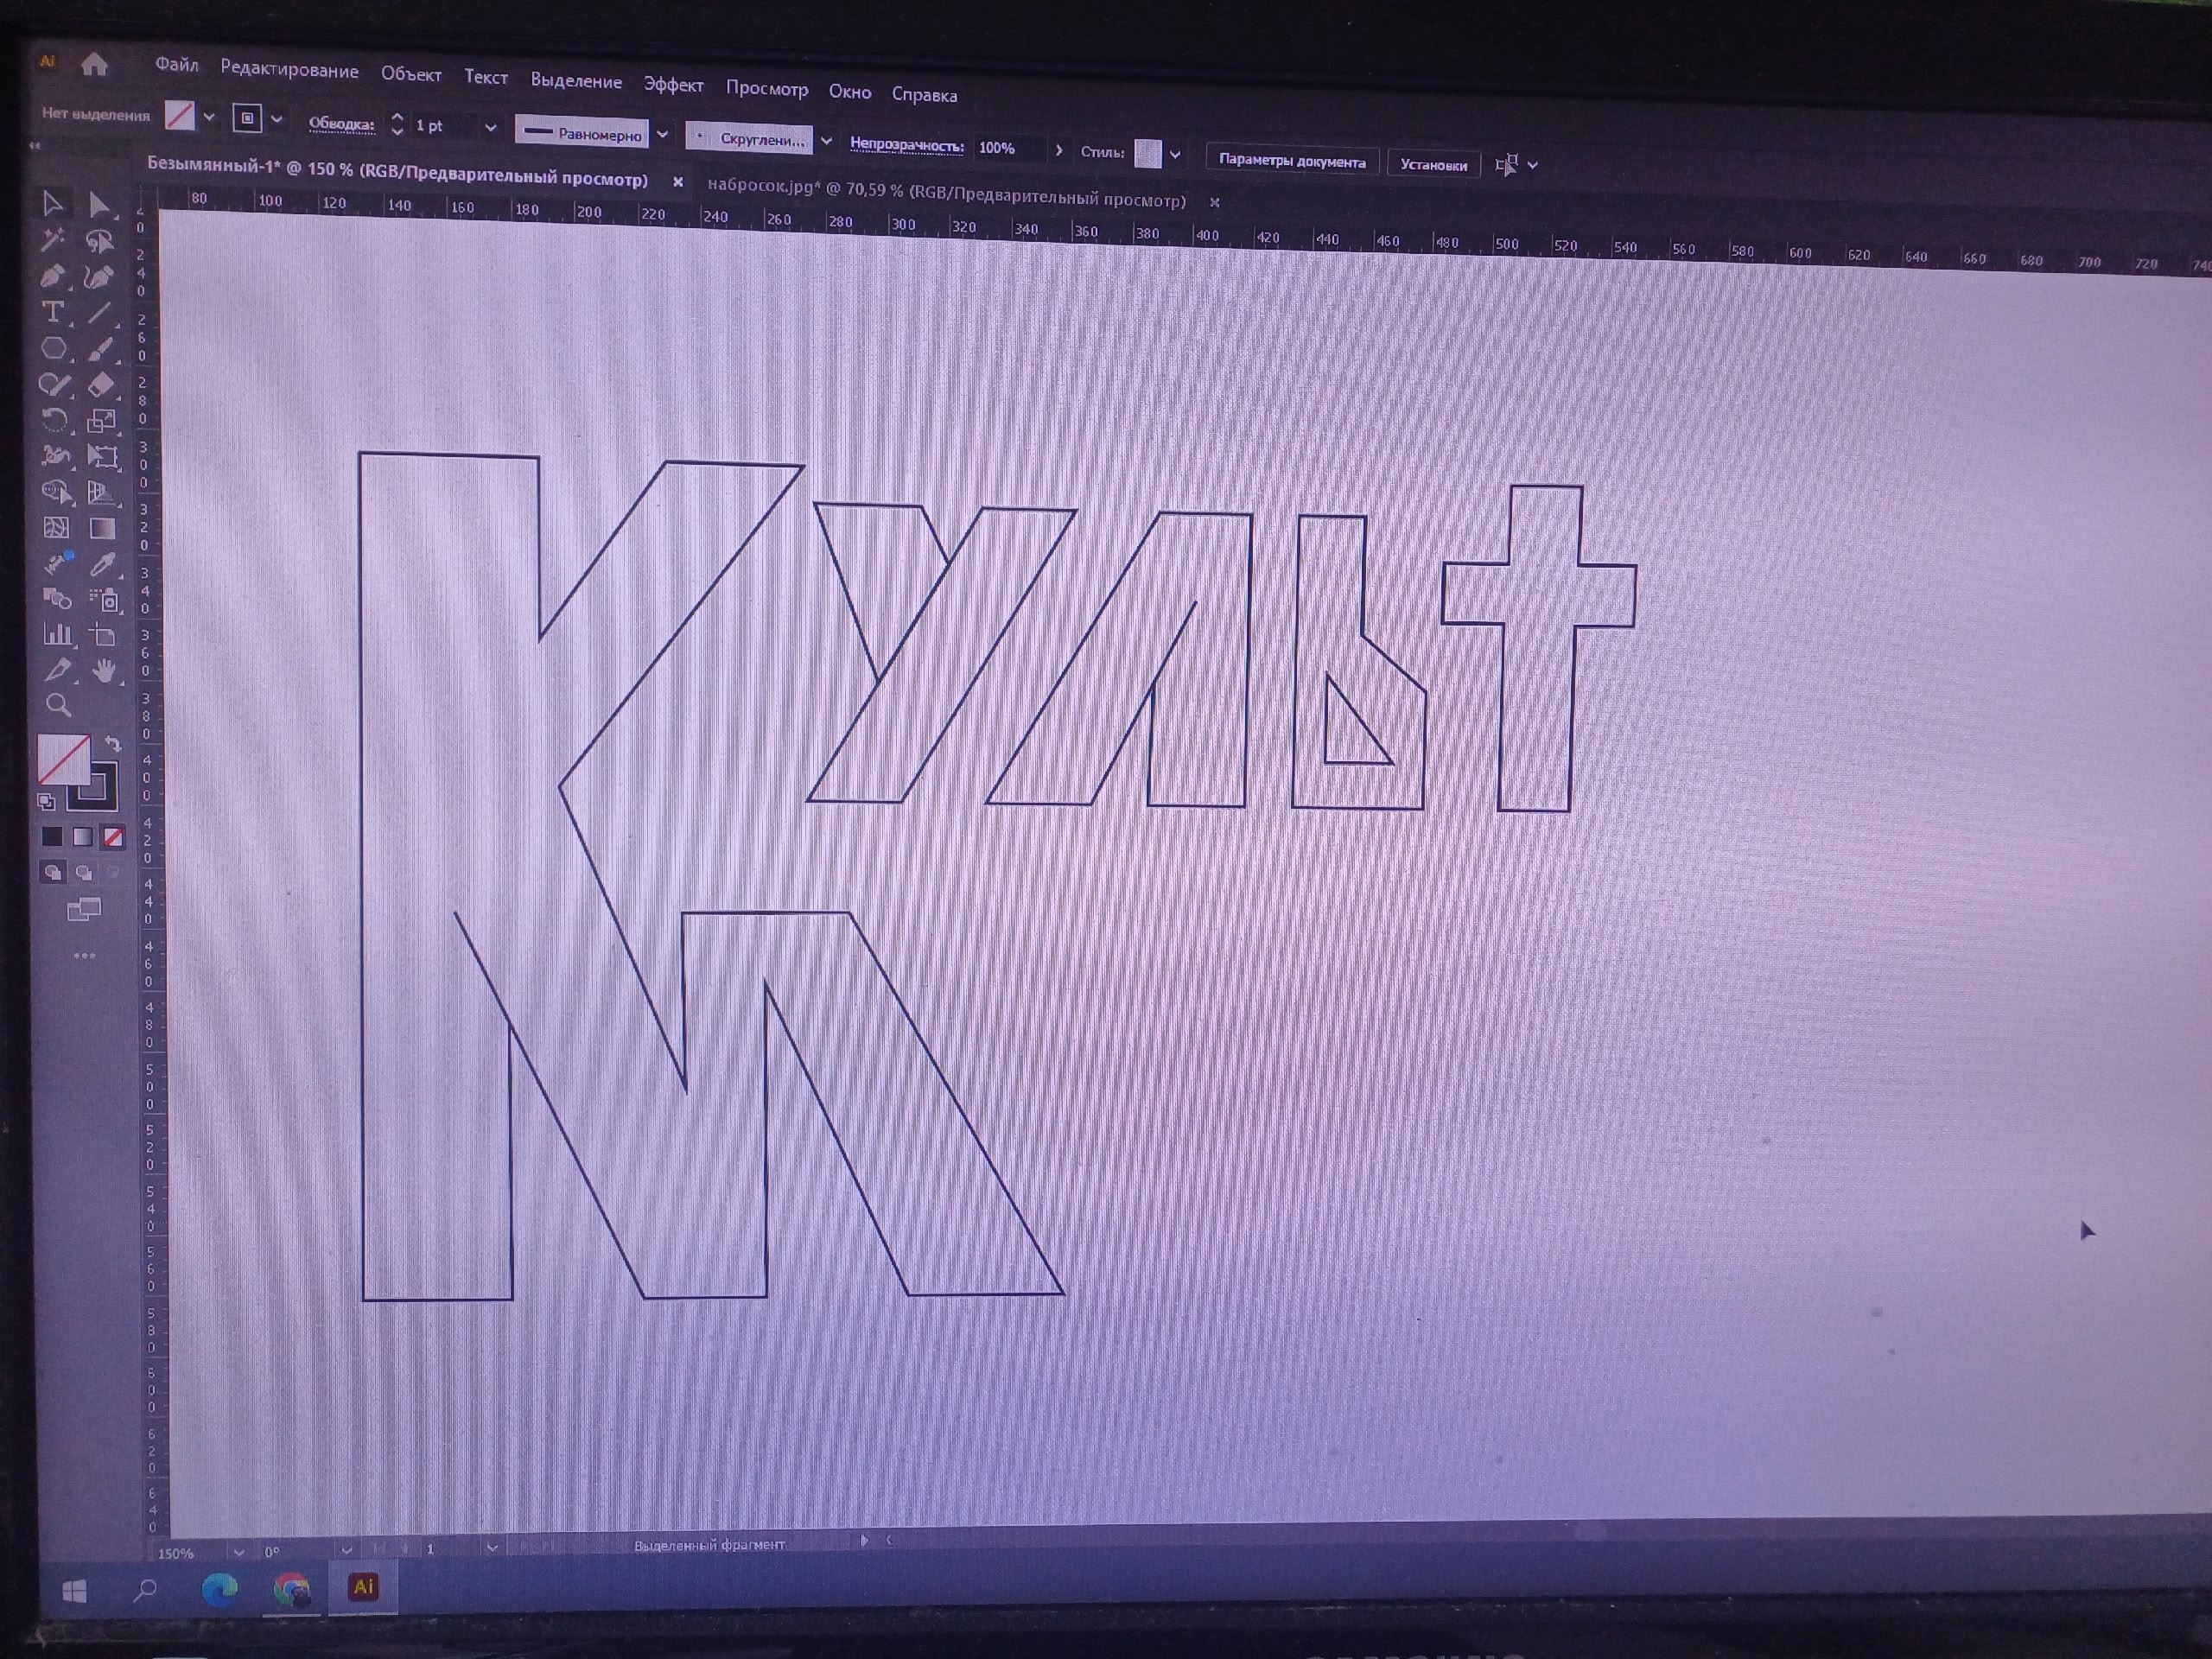Enable Draw Behind mode
The width and height of the screenshot is (2212, 1659).
point(84,873)
